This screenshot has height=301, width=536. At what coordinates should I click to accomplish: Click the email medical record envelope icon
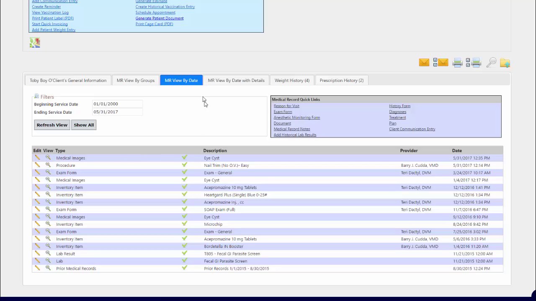coord(424,63)
